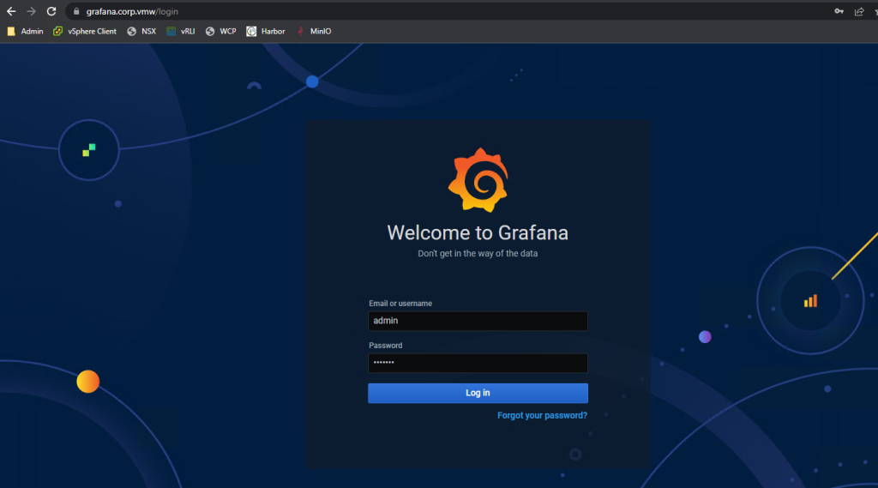The height and width of the screenshot is (488, 878).
Task: Select the Welcome to Grafana heading
Action: (x=478, y=233)
